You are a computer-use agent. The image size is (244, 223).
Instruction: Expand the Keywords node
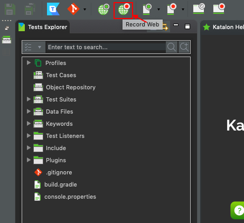[29, 124]
